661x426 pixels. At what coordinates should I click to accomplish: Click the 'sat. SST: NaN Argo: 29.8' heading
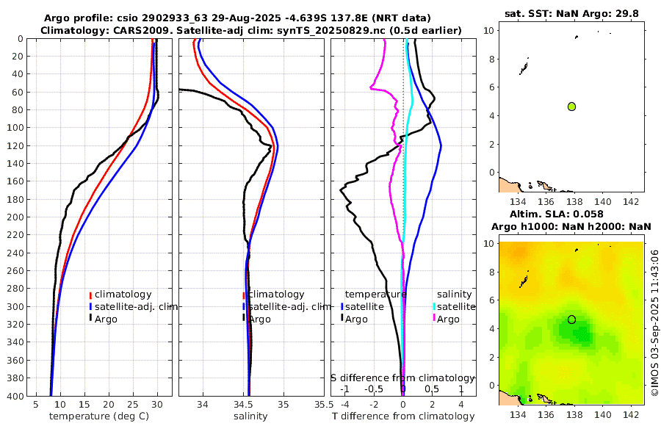pyautogui.click(x=571, y=14)
